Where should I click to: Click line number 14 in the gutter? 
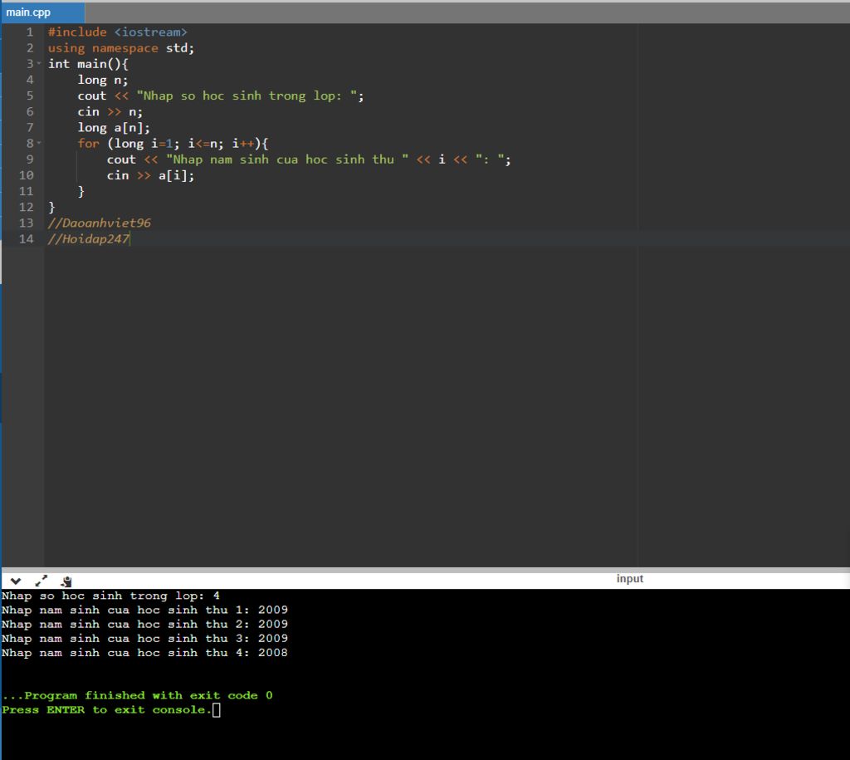pos(26,238)
